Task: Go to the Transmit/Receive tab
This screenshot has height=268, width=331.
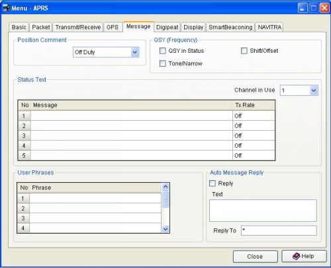Action: point(78,27)
